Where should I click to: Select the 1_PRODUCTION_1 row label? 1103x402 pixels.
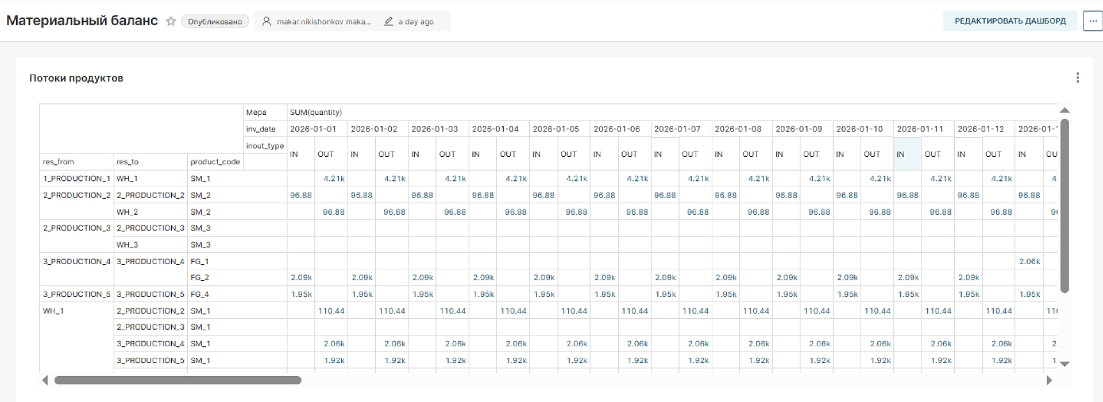click(76, 179)
